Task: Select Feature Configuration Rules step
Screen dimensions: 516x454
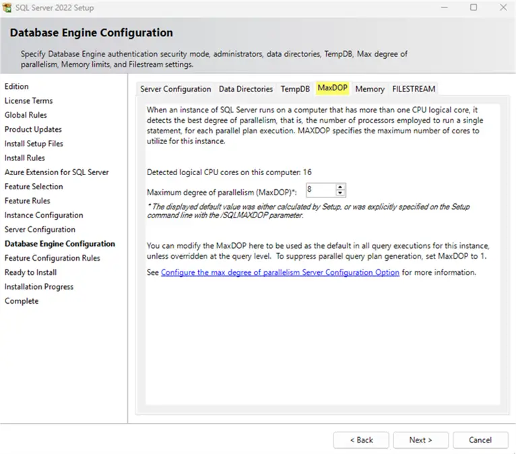Action: click(x=53, y=258)
